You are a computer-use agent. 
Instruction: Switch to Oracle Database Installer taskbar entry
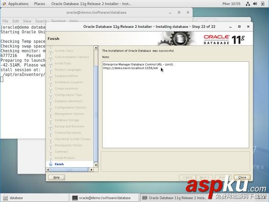pos(174,198)
